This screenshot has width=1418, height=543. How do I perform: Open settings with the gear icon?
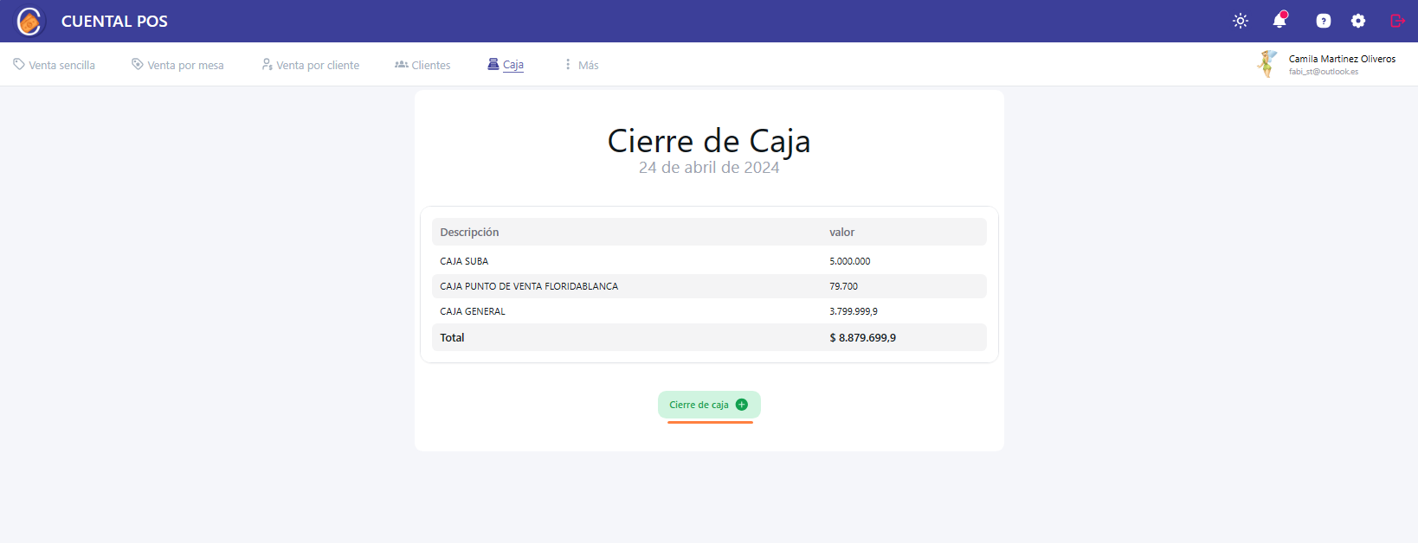pyautogui.click(x=1358, y=21)
